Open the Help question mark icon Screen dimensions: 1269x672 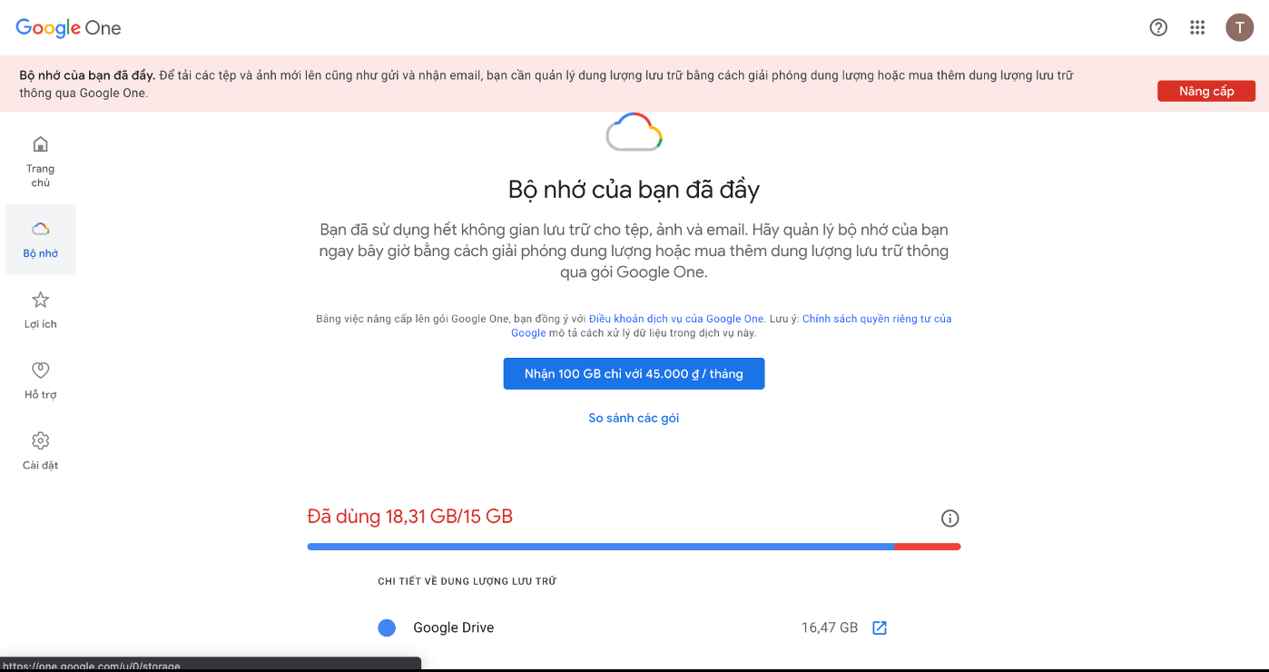[x=1158, y=27]
